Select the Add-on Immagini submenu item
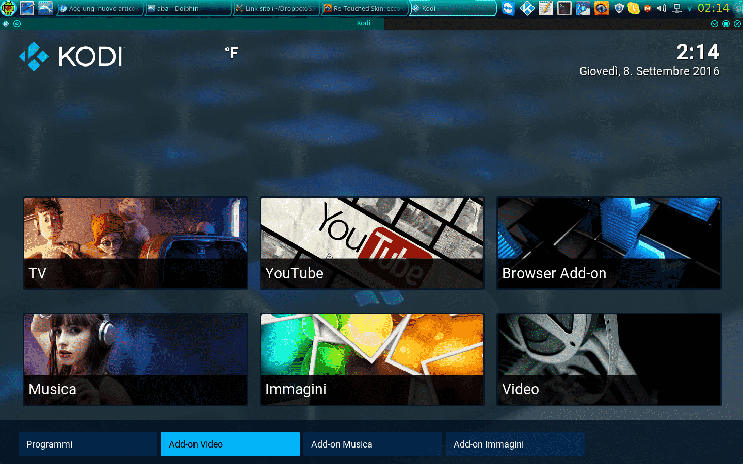 coord(515,444)
